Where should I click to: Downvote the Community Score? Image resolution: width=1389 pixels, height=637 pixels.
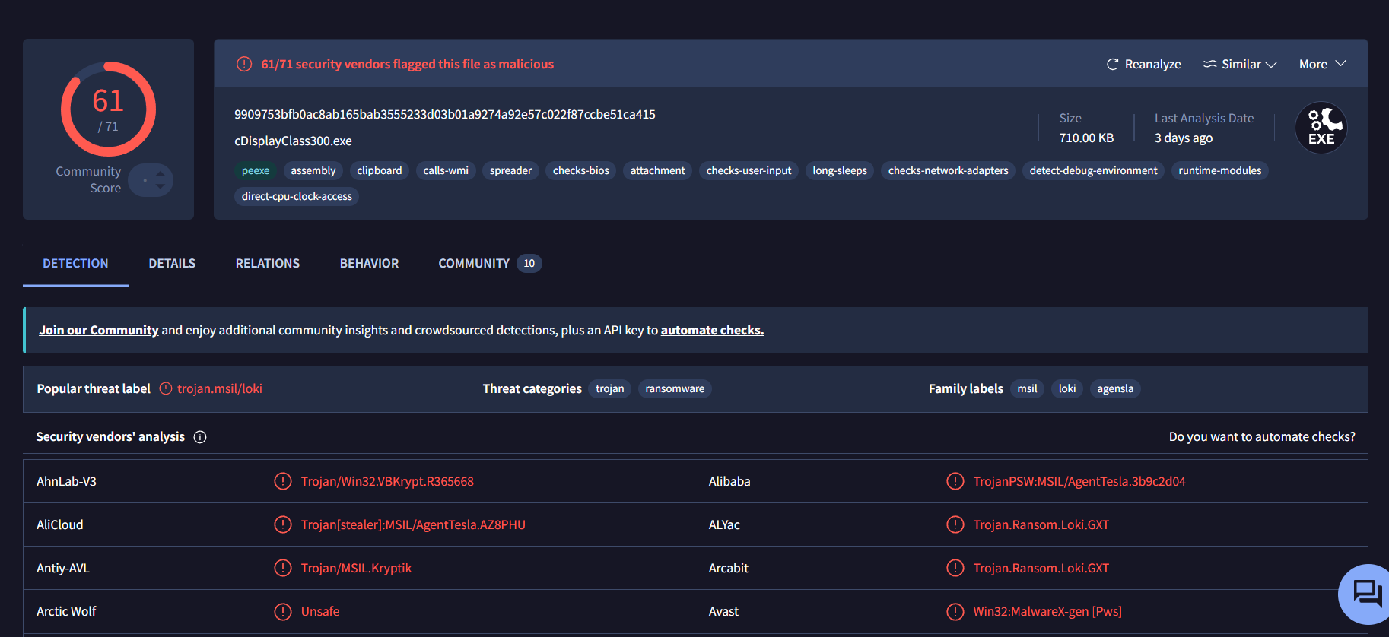click(160, 186)
